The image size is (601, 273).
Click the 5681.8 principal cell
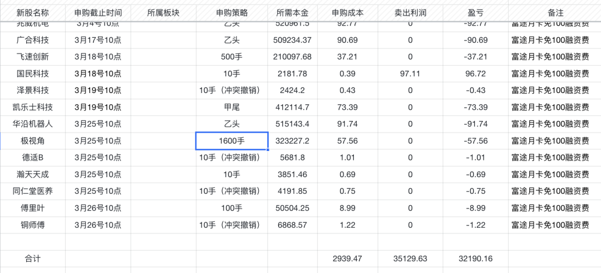pos(293,158)
